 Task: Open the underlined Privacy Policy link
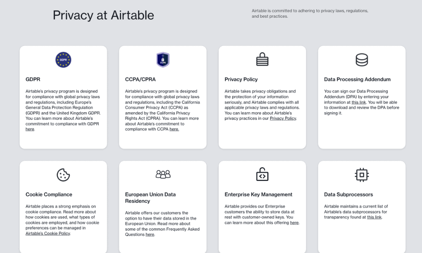[x=283, y=118]
